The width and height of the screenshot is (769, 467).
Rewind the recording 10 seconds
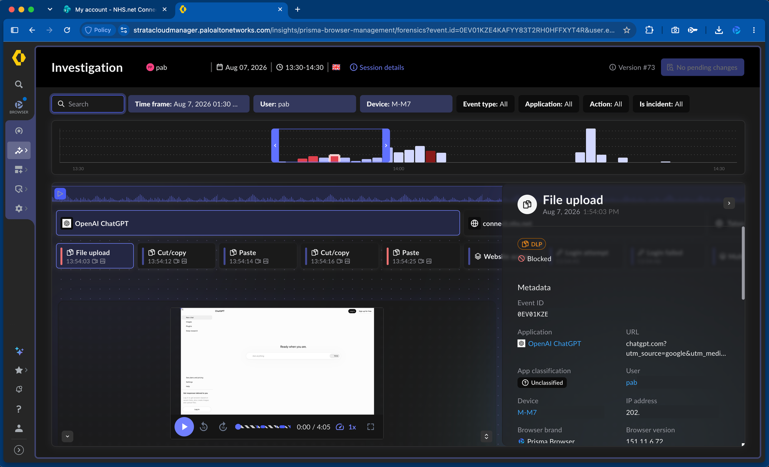204,427
